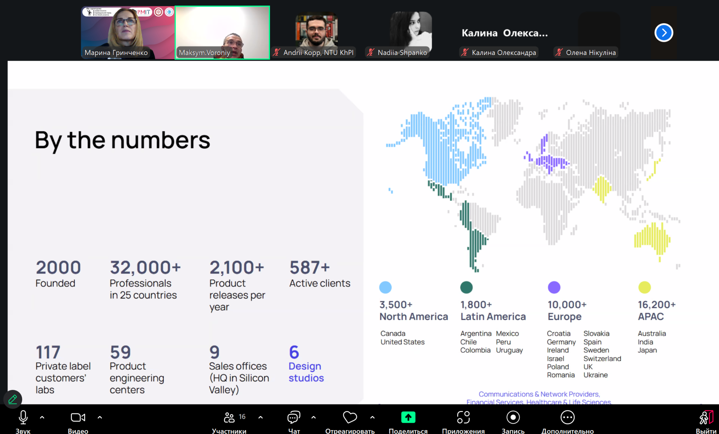The height and width of the screenshot is (434, 719).
Task: Click Andrii Kopp participant tile
Action: tap(316, 33)
